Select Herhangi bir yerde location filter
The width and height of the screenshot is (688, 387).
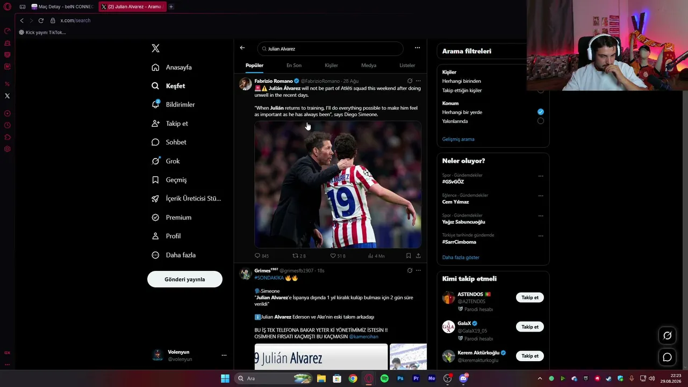pyautogui.click(x=541, y=112)
